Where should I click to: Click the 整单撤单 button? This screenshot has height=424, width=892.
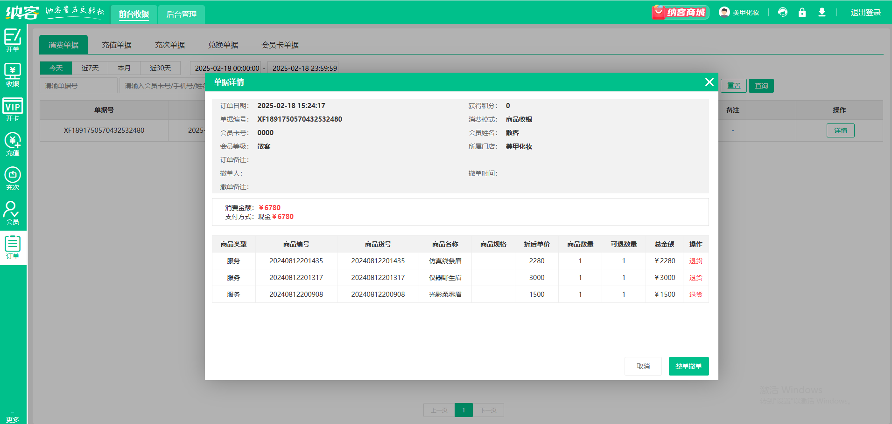coord(688,366)
